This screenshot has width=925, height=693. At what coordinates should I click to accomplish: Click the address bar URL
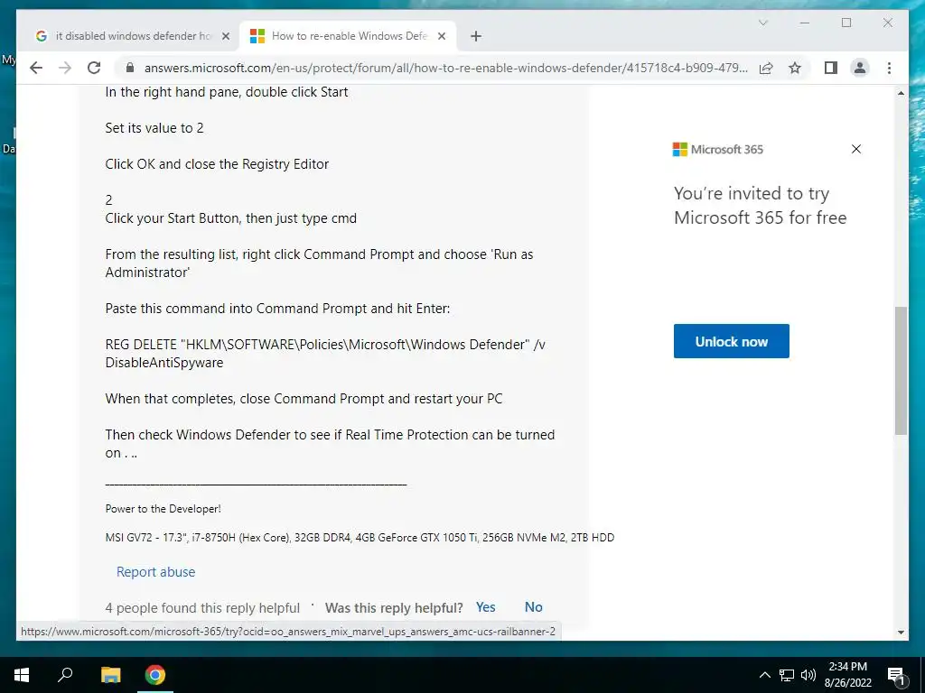pos(446,68)
